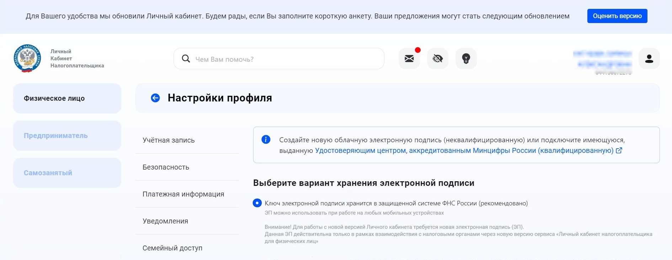This screenshot has height=260, width=672.
Task: Switch to Предприниматель tab
Action: (x=67, y=135)
